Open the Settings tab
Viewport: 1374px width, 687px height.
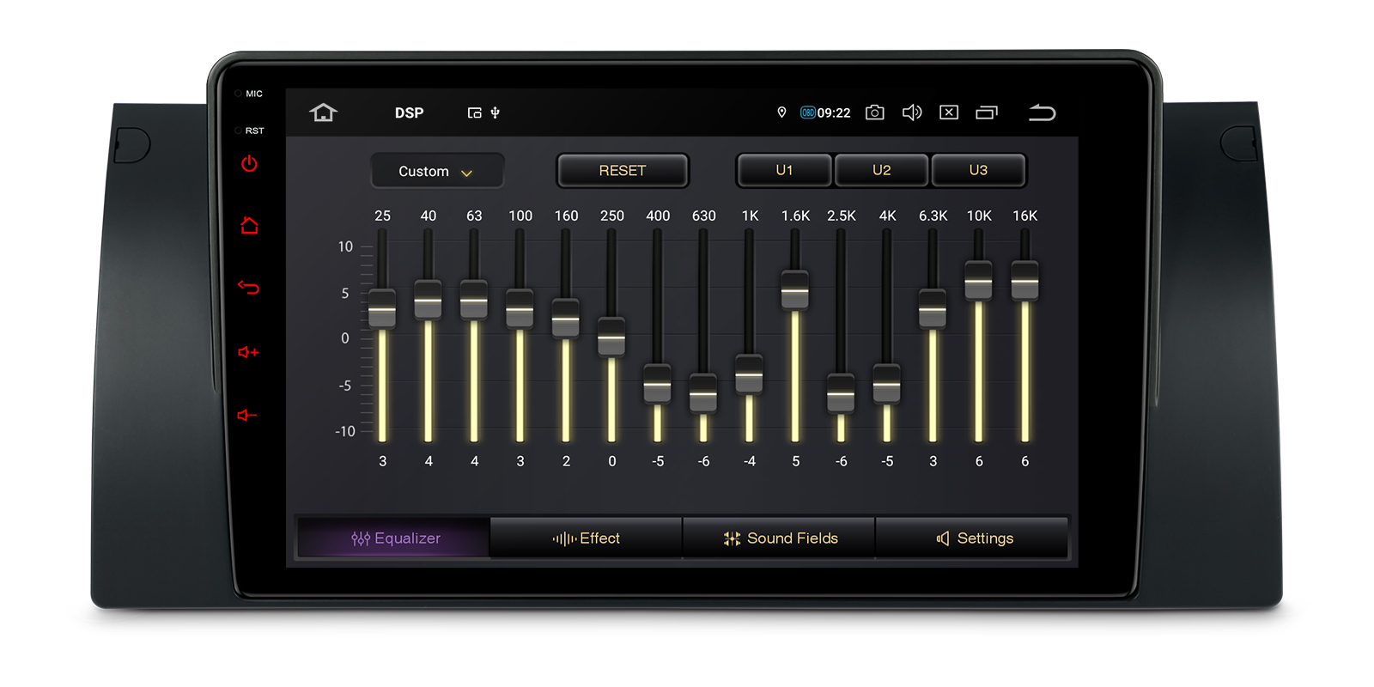pyautogui.click(x=974, y=538)
